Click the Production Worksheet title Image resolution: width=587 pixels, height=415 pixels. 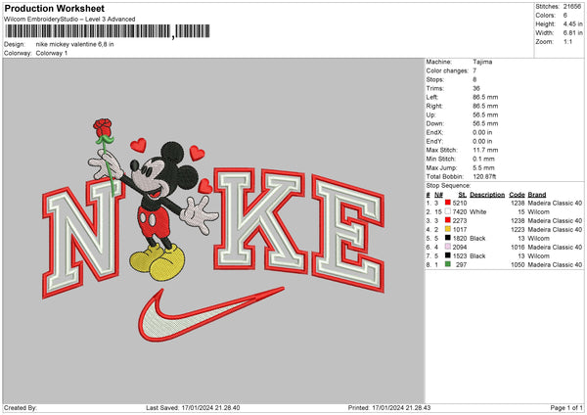tap(54, 8)
